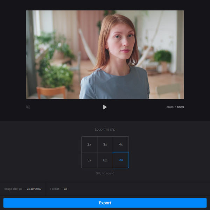Click the 'GIF, no sound' note
The image size is (210, 210).
tap(105, 173)
